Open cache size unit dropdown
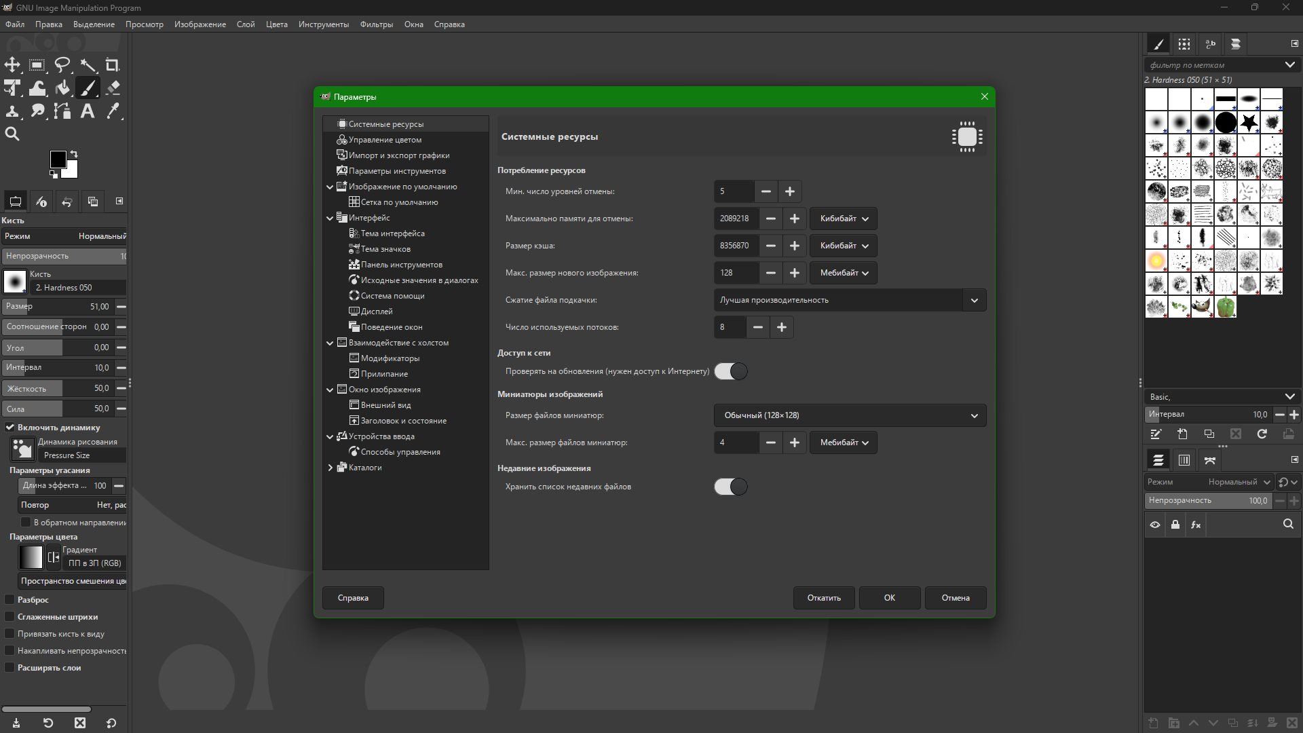This screenshot has height=733, width=1303. [x=844, y=246]
